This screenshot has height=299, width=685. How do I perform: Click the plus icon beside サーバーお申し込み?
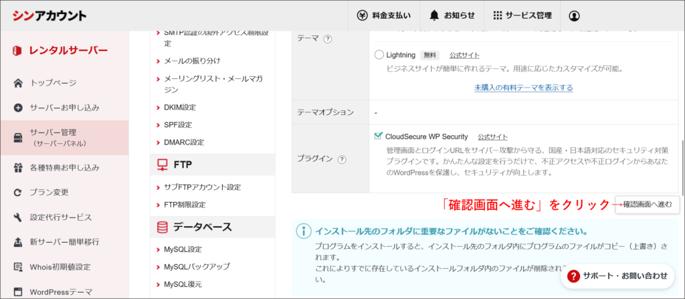[18, 108]
